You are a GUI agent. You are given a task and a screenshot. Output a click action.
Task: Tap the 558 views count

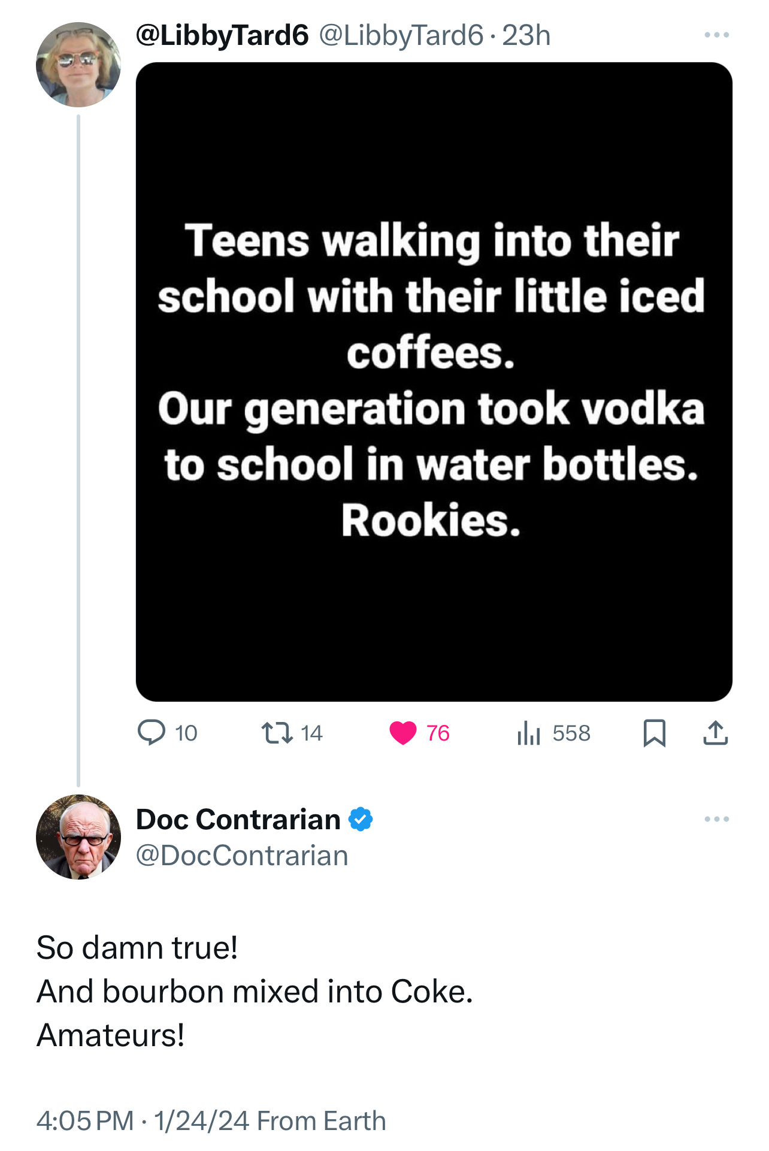[571, 733]
